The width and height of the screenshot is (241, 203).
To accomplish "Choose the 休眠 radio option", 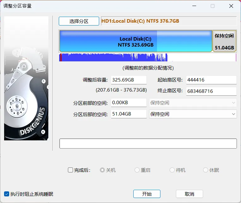I will [x=206, y=170].
